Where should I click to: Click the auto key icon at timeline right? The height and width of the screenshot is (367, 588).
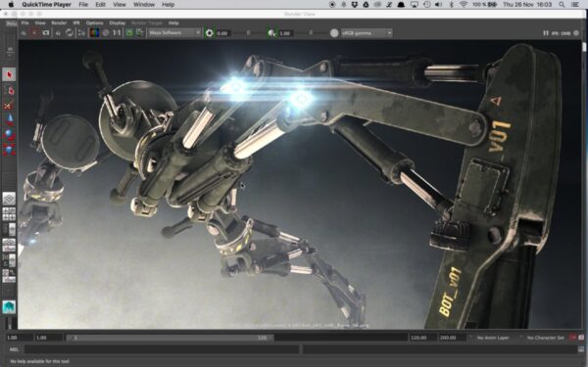[572, 338]
